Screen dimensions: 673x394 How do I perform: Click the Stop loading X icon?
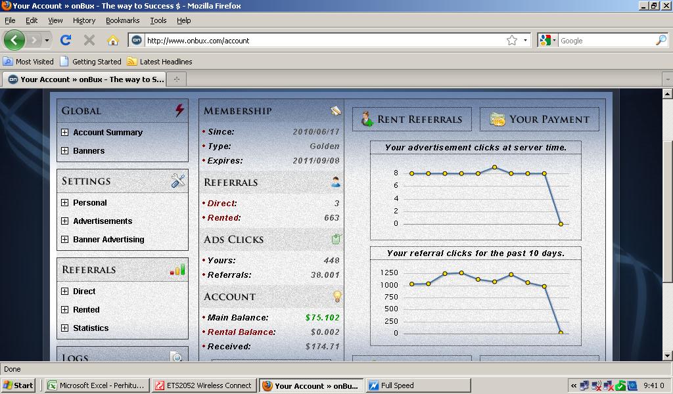(89, 40)
